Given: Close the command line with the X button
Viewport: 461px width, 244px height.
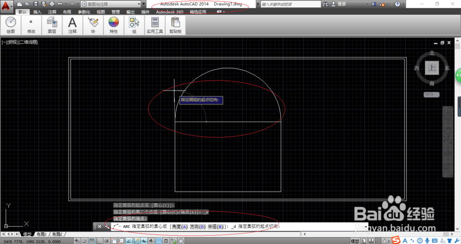Looking at the screenshot, I should [x=100, y=227].
